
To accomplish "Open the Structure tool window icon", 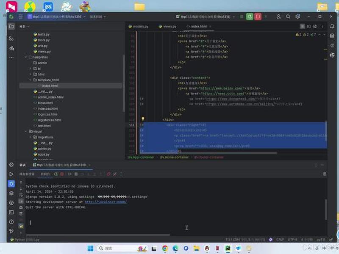I will [11, 39].
